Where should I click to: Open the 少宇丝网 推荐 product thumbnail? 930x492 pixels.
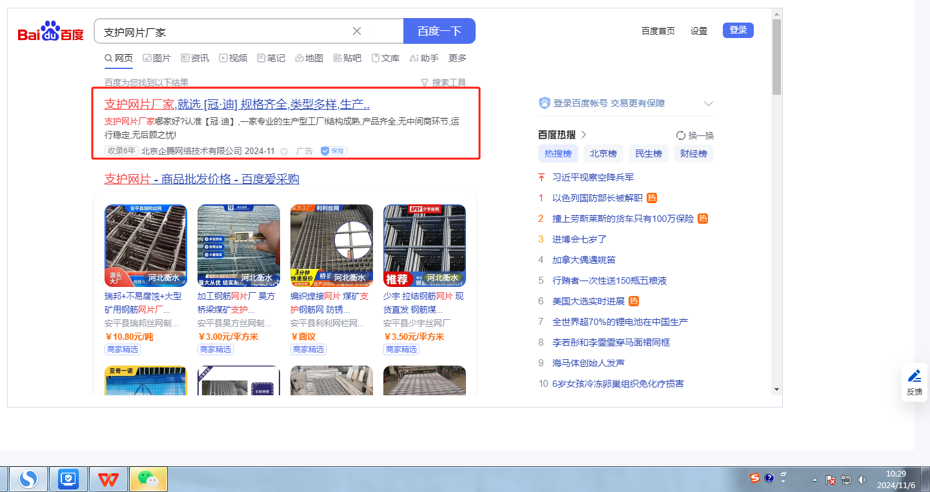point(425,246)
